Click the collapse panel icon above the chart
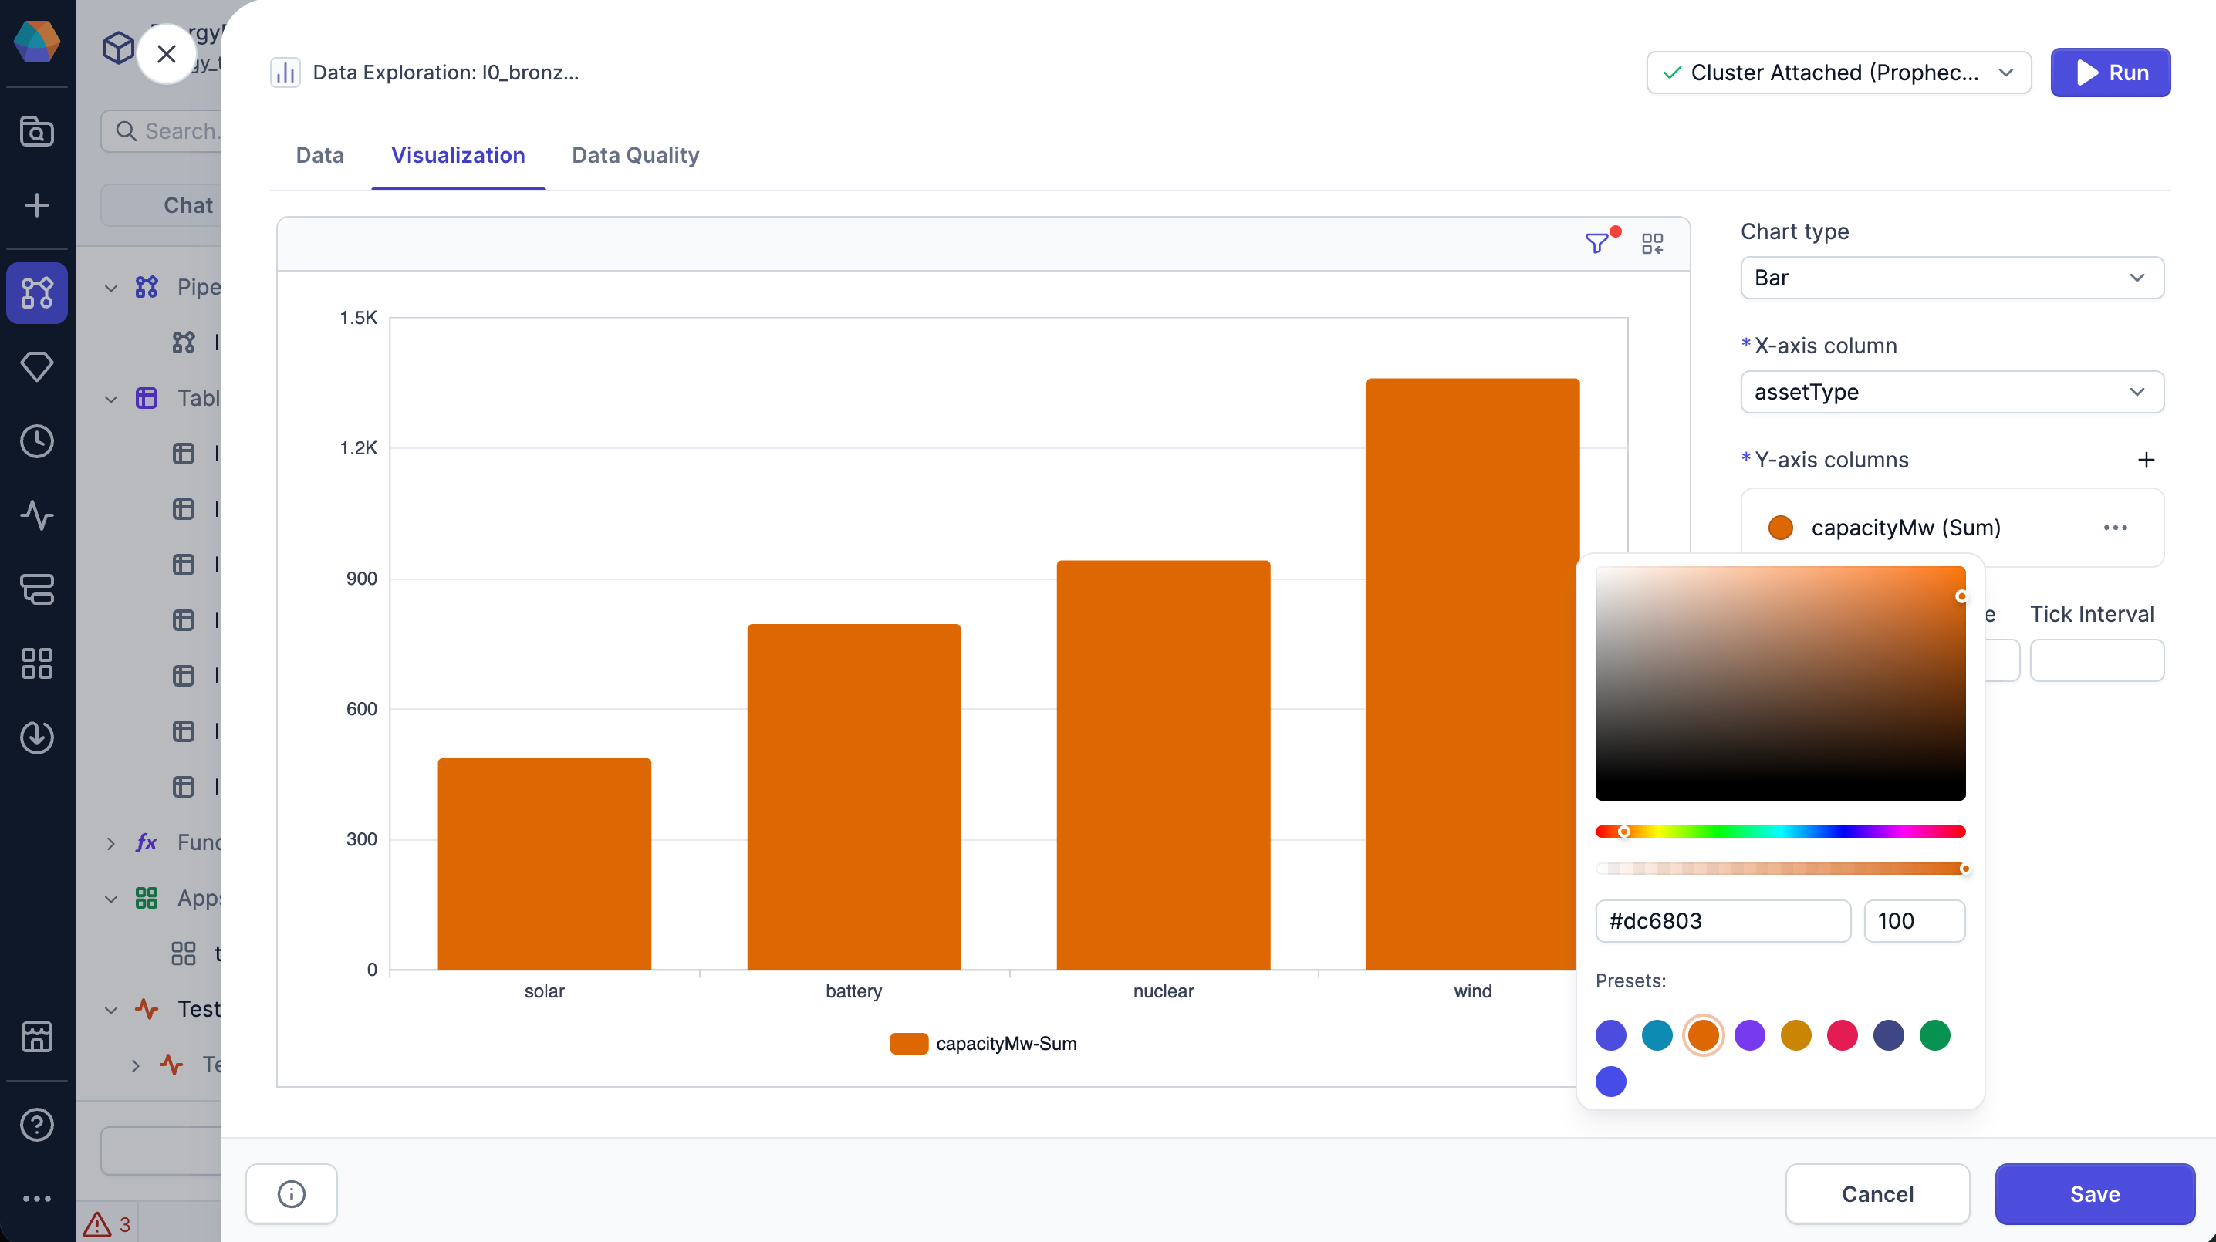The width and height of the screenshot is (2216, 1242). (1652, 244)
